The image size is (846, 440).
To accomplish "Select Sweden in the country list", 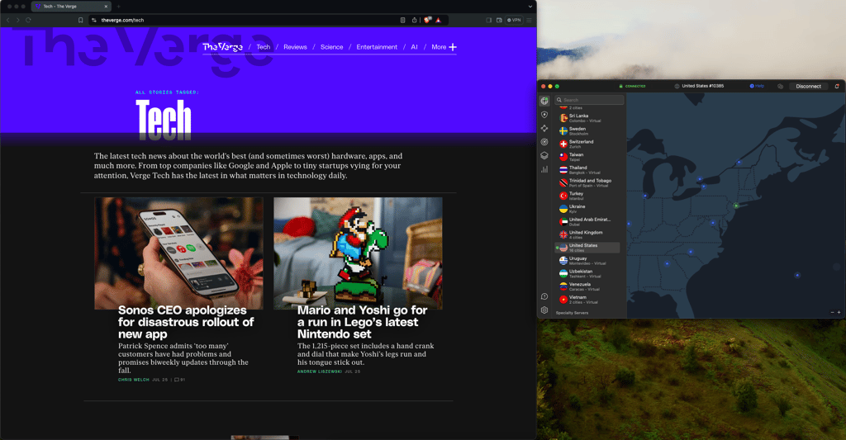I will 587,131.
